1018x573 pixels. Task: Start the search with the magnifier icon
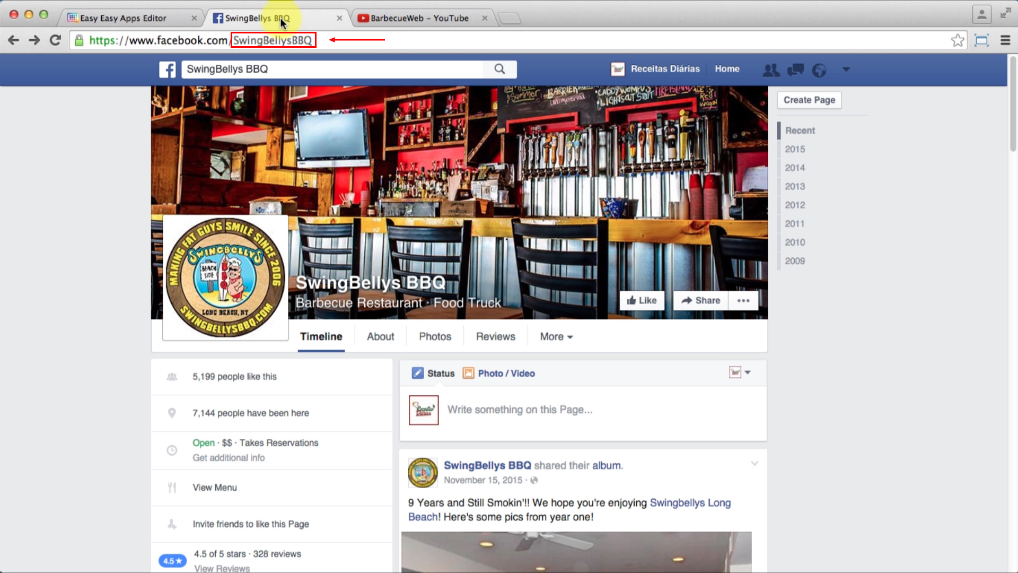click(x=499, y=69)
